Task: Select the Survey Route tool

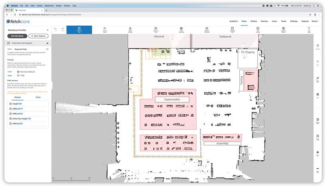Action: (x=104, y=30)
